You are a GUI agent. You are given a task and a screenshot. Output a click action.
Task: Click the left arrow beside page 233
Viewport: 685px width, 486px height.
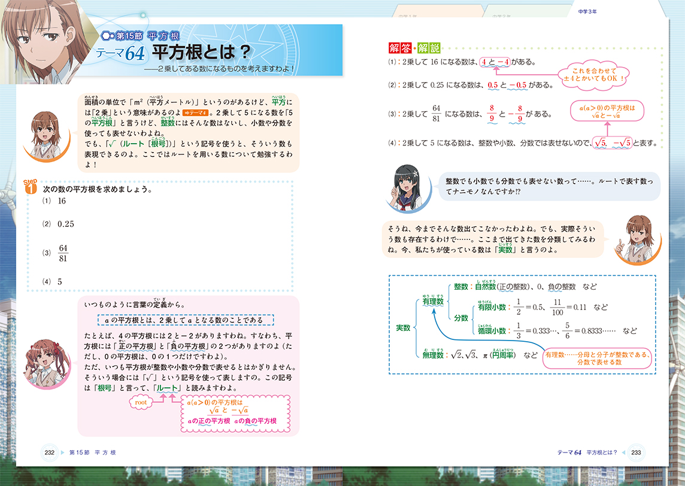tap(623, 452)
